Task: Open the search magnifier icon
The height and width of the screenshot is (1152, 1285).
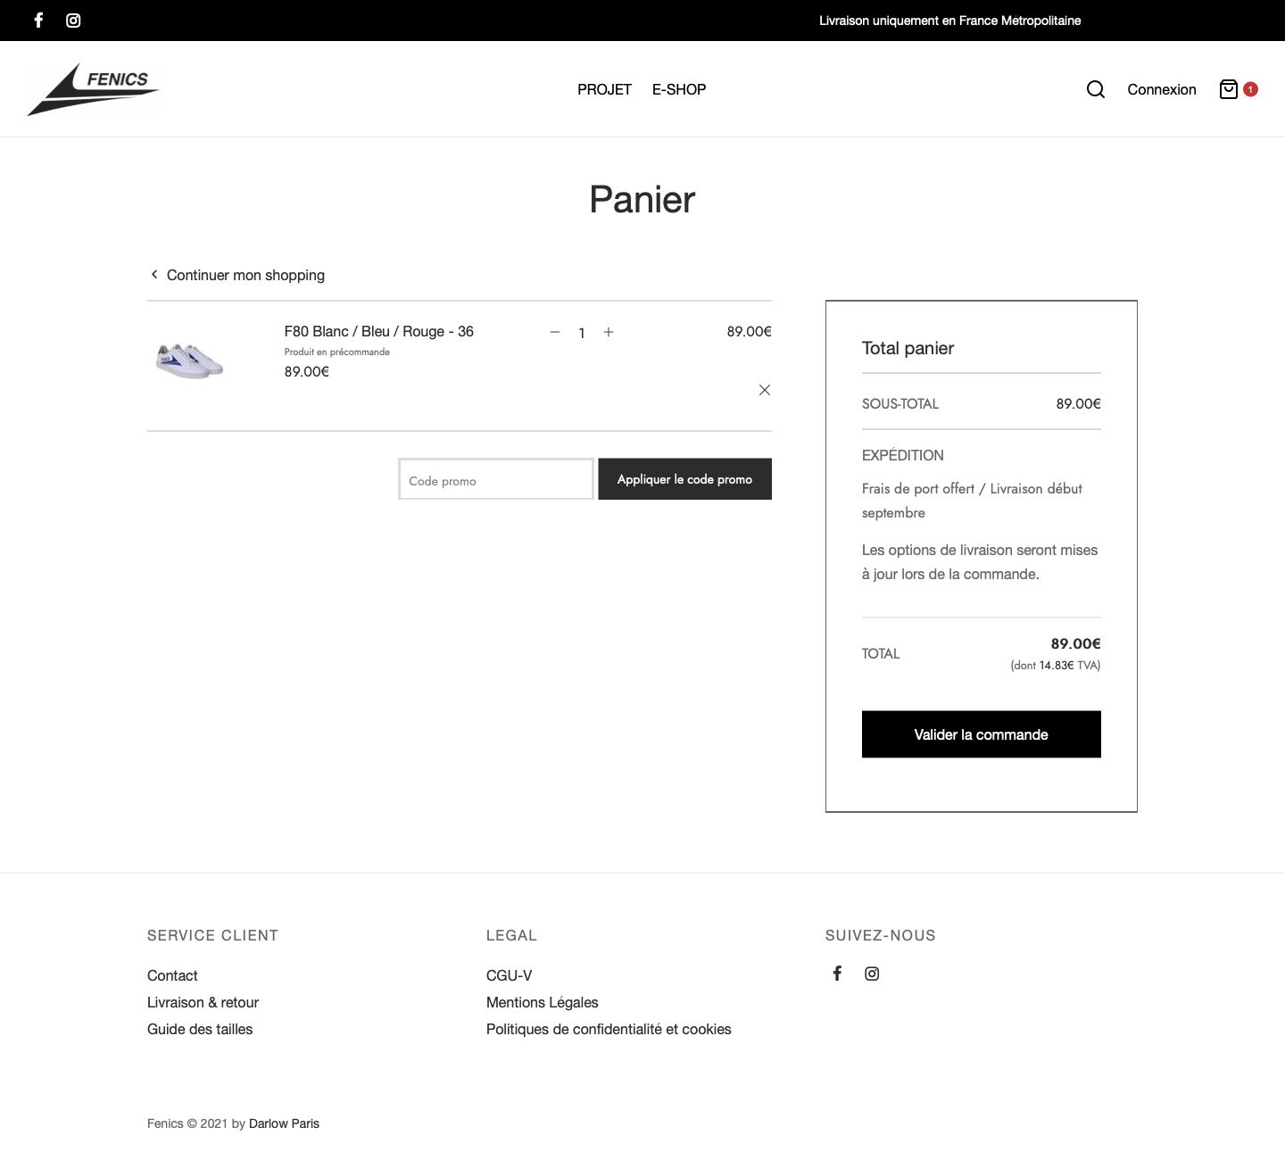Action: (1096, 89)
